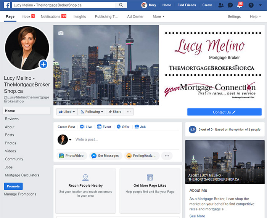Open Reviews in left sidebar

click(12, 119)
